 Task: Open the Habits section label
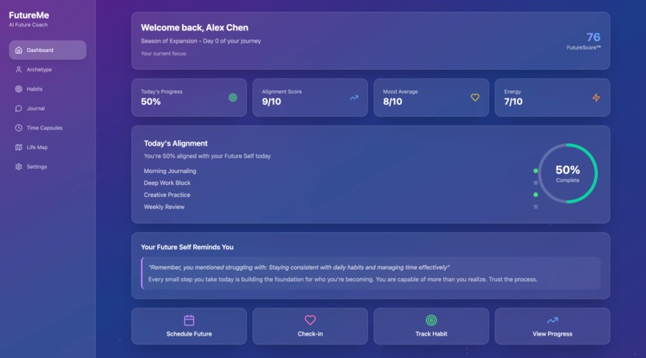coord(34,89)
